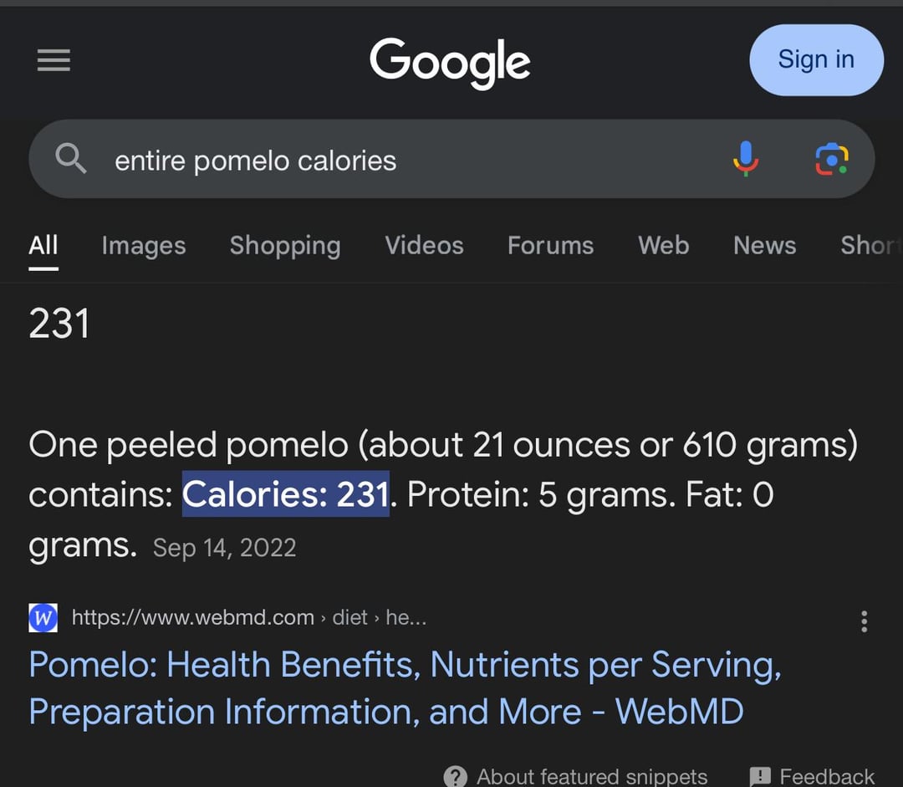
Task: Click the Google logo
Action: click(450, 62)
